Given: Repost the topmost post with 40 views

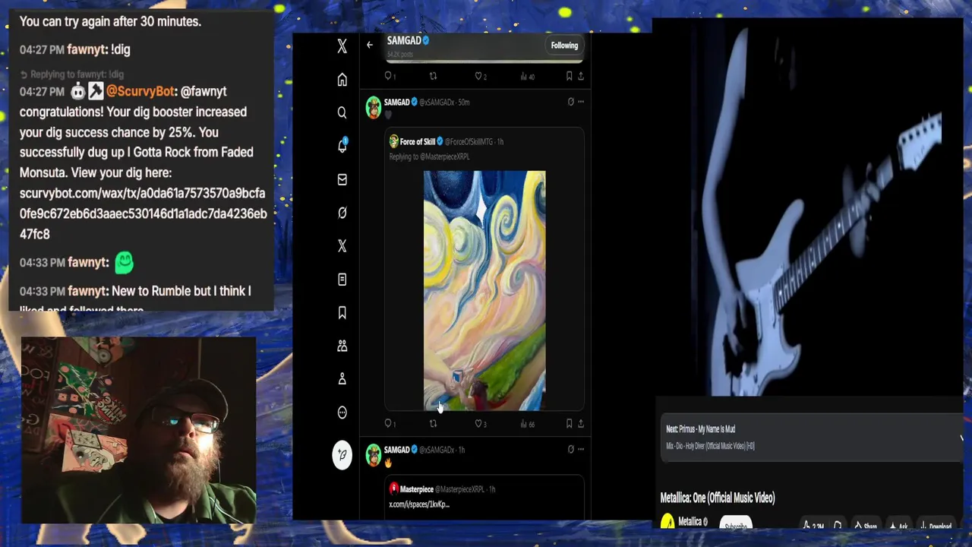Looking at the screenshot, I should point(433,76).
